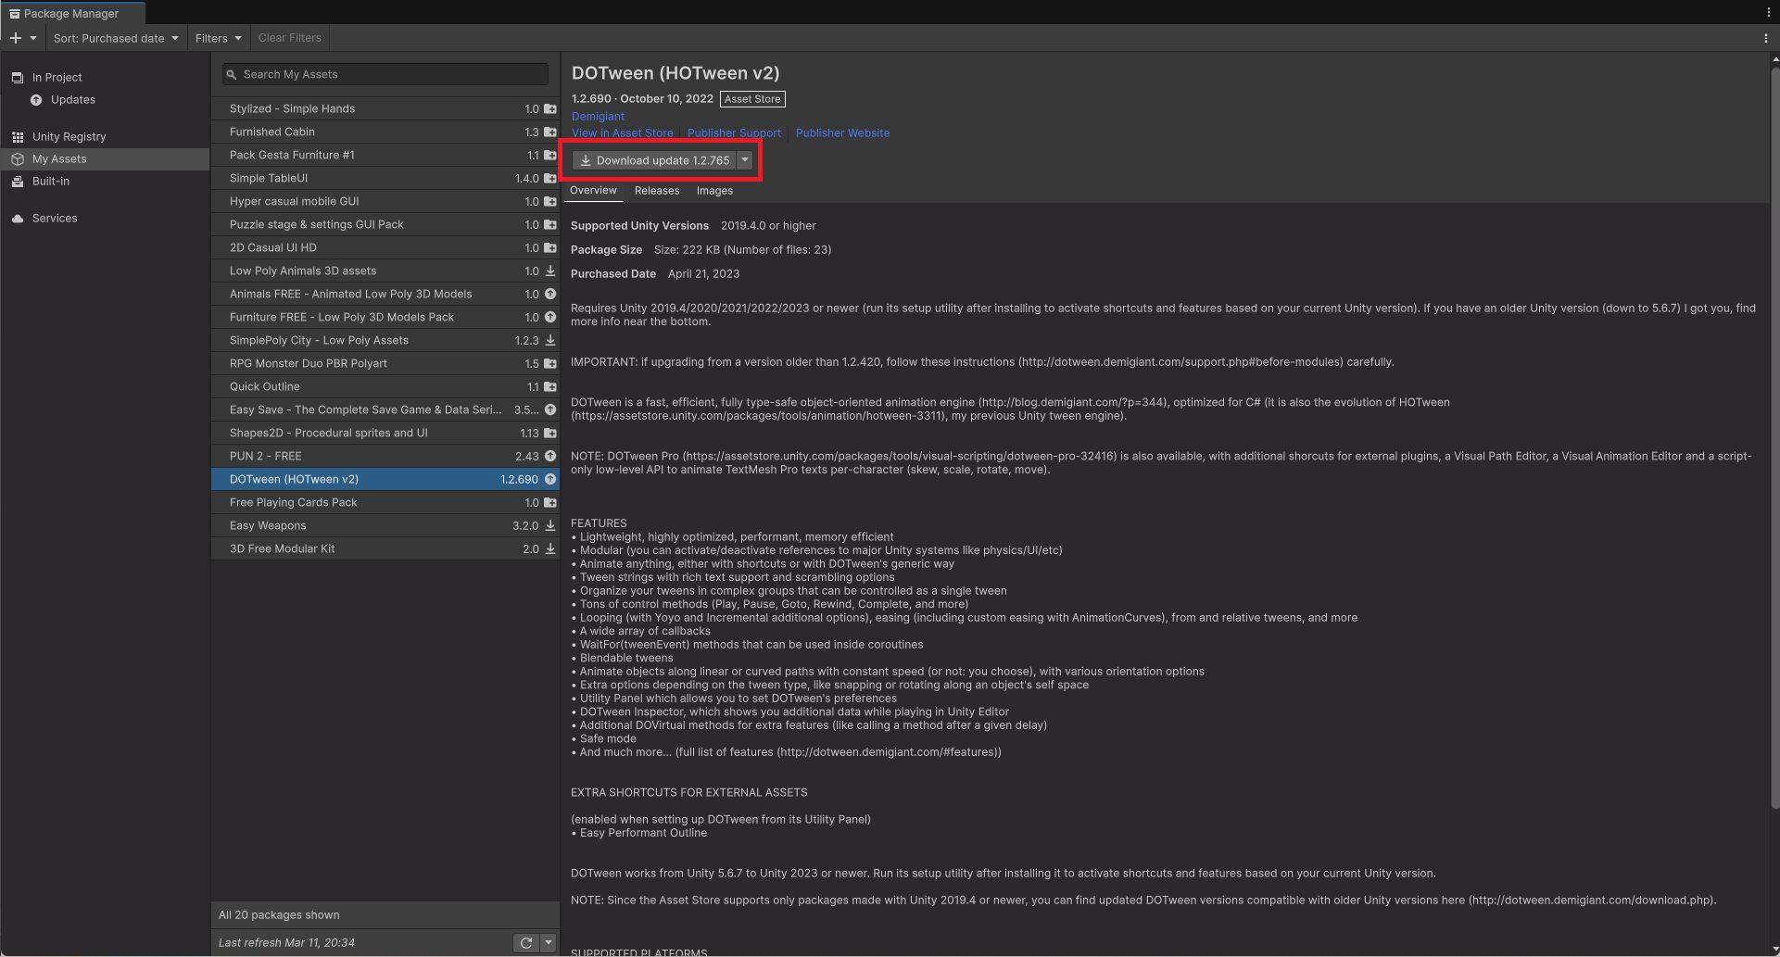This screenshot has height=957, width=1780.
Task: Click Download update 1.2.765 button
Action: [654, 159]
